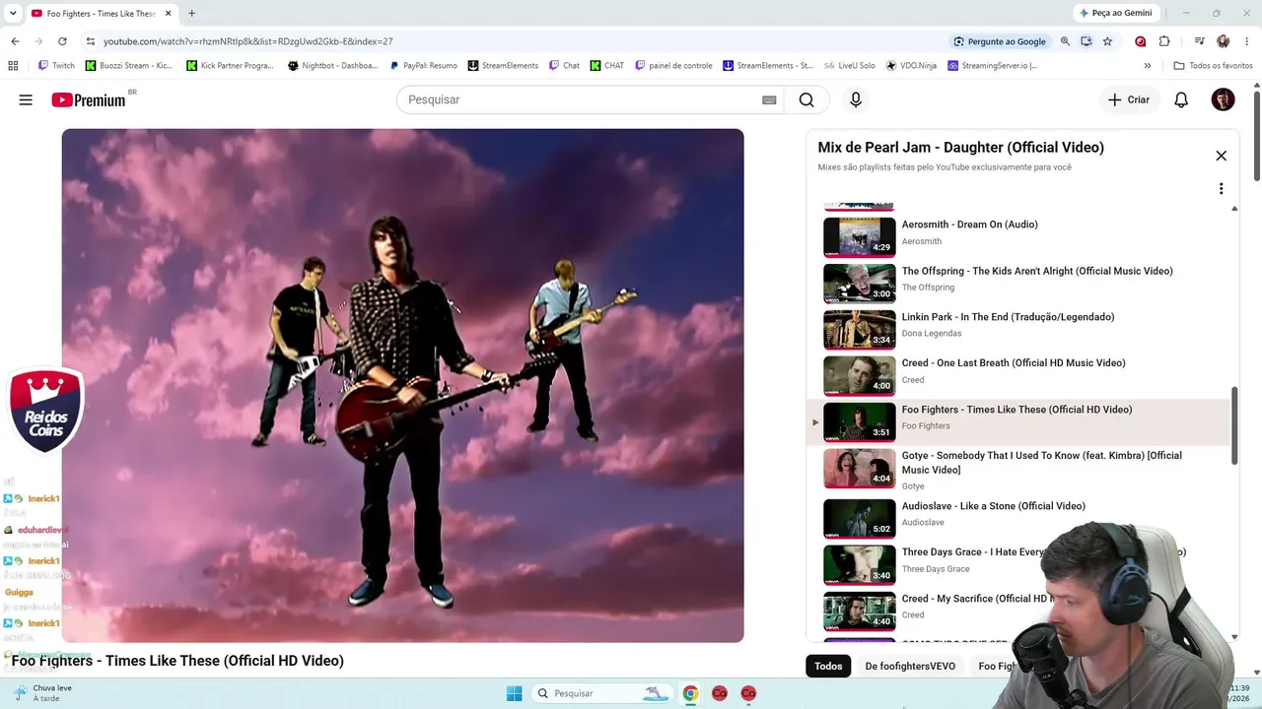View site information icon in address bar
This screenshot has width=1262, height=709.
coord(90,41)
